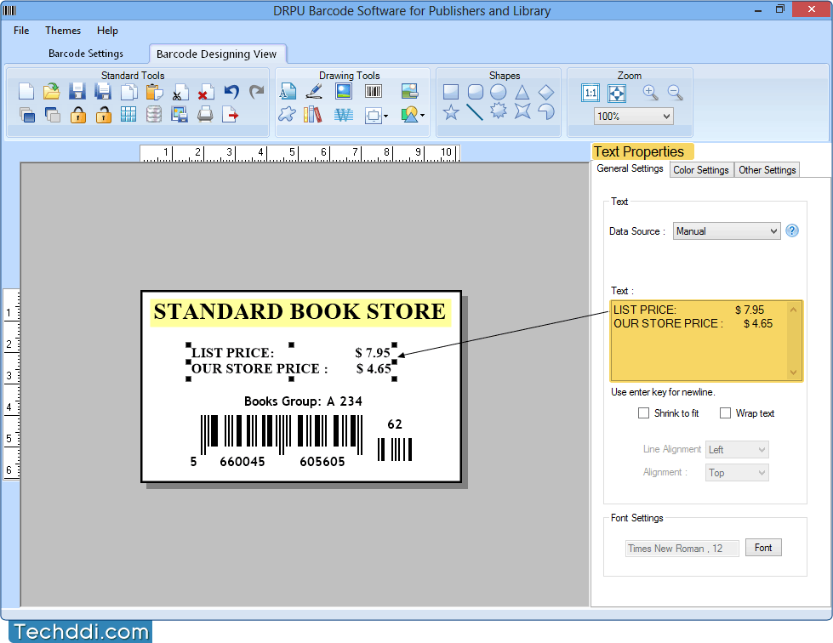
Task: Insert WordArt watermark text
Action: pyautogui.click(x=344, y=114)
